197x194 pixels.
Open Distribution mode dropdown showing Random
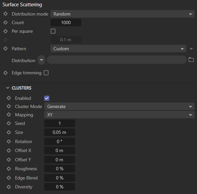tap(123, 14)
